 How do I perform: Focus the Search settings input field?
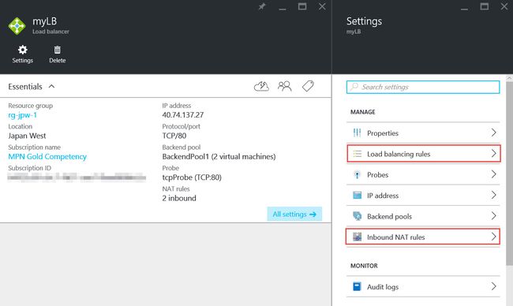(x=423, y=87)
